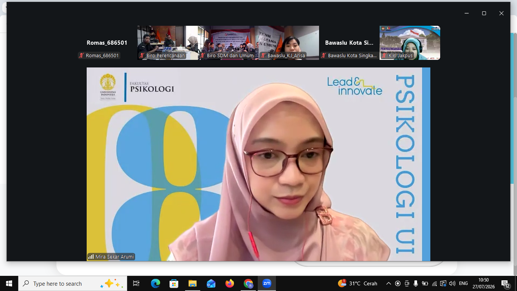The image size is (517, 291).
Task: Click muted mic icon on Kiki Jakpus
Action: [384, 56]
